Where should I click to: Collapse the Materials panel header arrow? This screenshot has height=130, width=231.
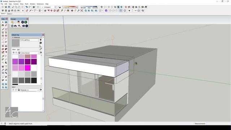[13, 38]
